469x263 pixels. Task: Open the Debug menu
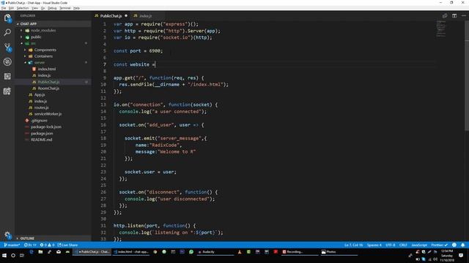(52, 8)
